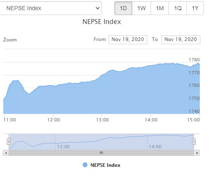210x177 pixels.
Task: Click the From date field
Action: coord(128,40)
